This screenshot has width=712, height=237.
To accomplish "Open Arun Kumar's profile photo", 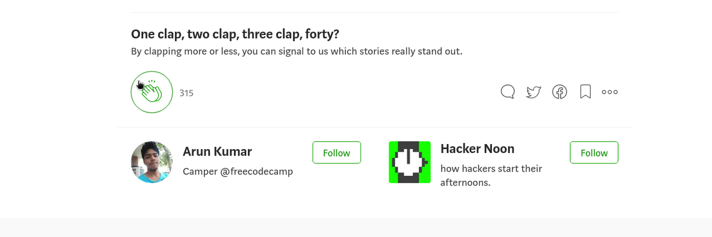I will click(152, 162).
